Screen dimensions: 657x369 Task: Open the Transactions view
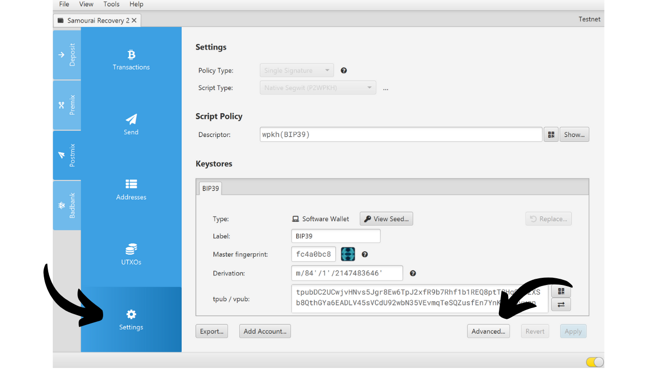(131, 60)
